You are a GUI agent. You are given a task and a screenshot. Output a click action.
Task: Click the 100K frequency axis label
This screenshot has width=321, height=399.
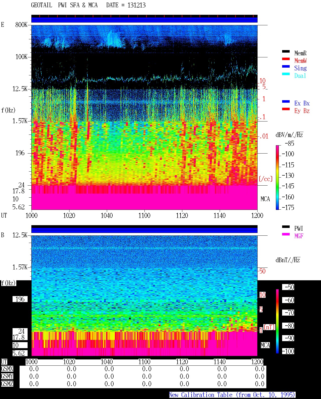coord(21,57)
